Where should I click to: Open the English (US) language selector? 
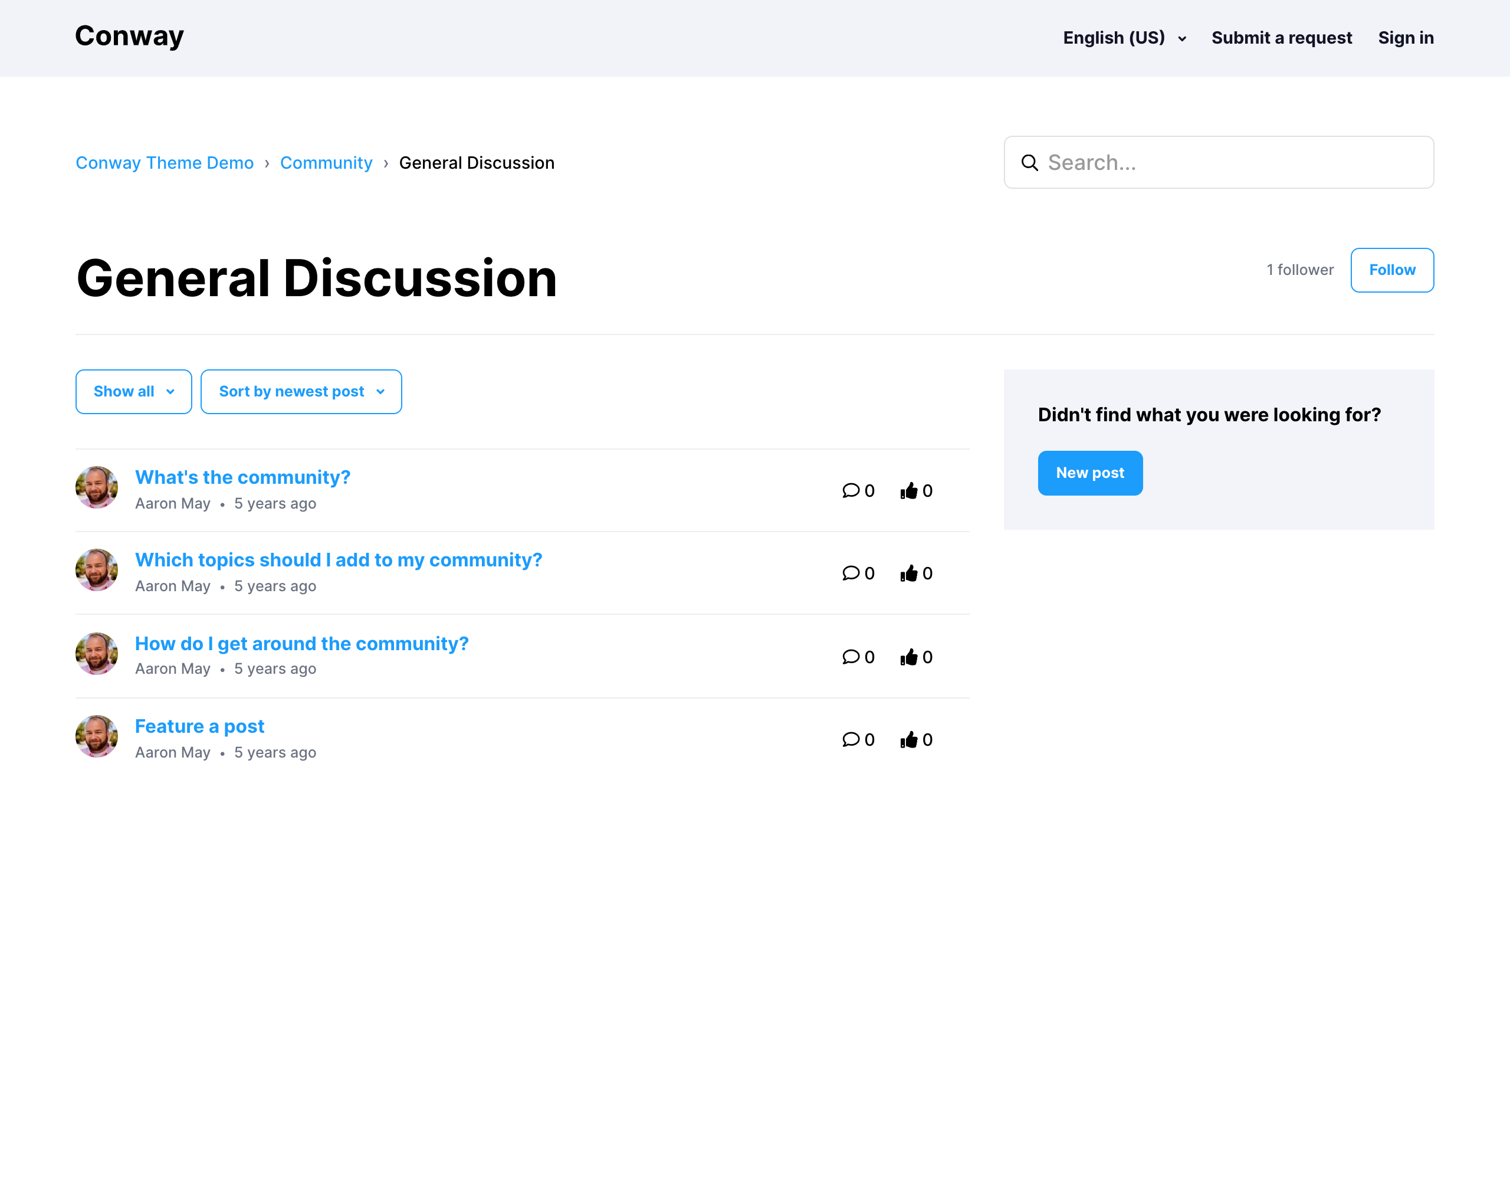click(1124, 38)
